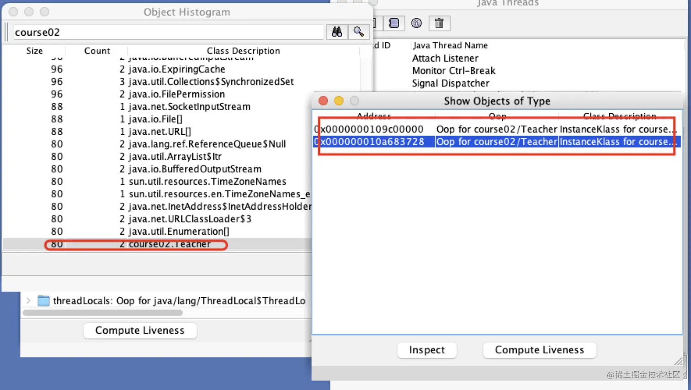This screenshot has width=691, height=390.
Task: Select the sun.util.resources.en.TimeZoneNames_e row
Action: point(158,194)
